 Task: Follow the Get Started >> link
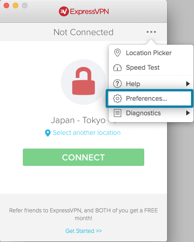tap(84, 231)
